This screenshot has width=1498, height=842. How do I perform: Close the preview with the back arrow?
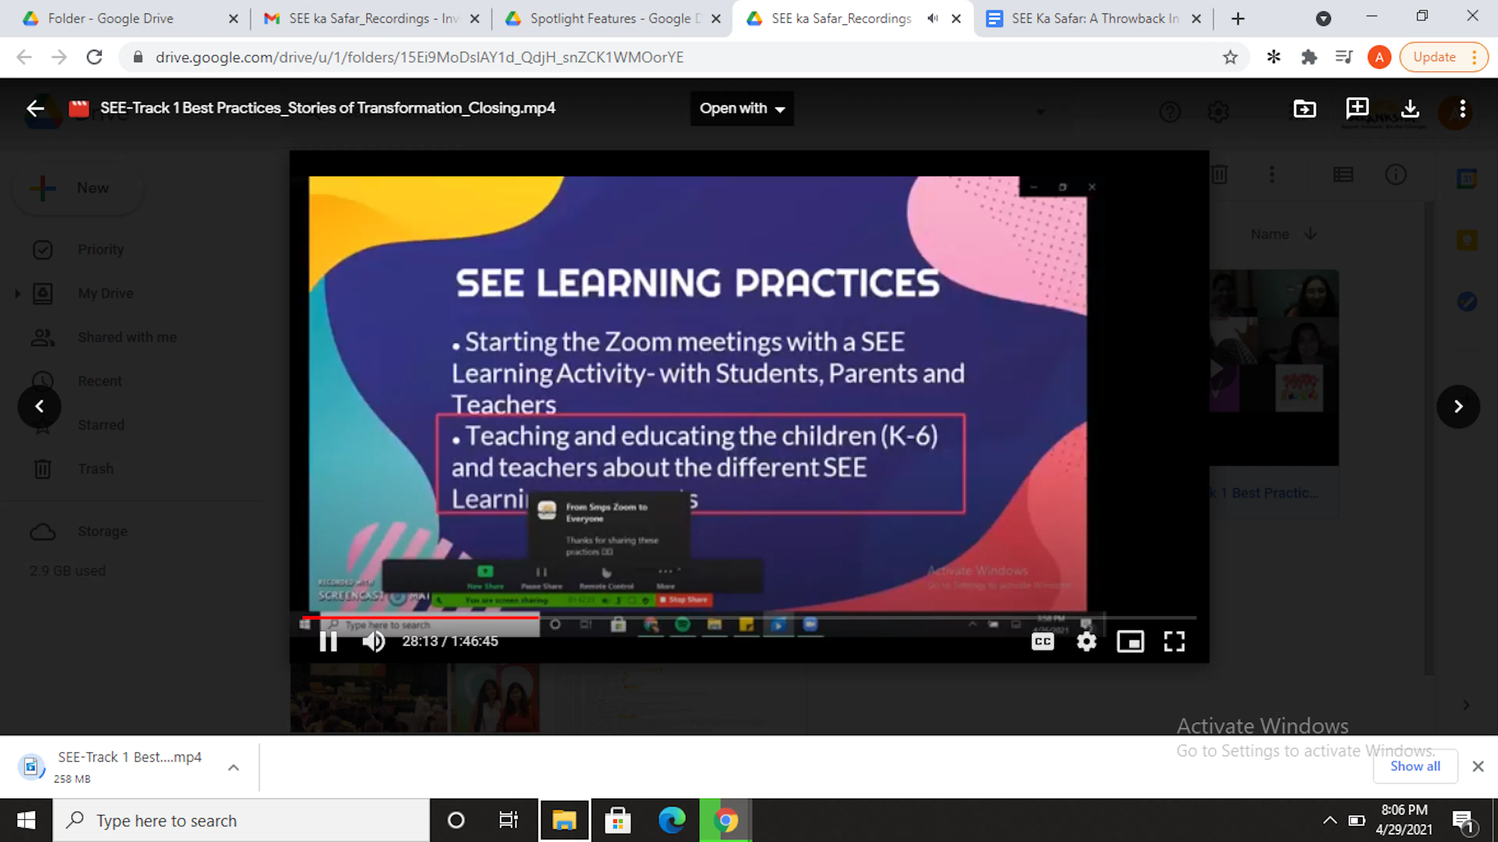pyautogui.click(x=35, y=108)
